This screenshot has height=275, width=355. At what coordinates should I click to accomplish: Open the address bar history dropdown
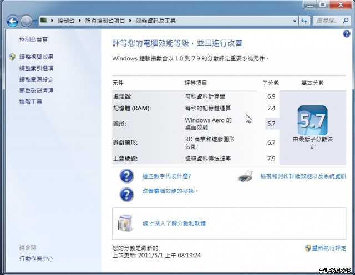(x=295, y=21)
